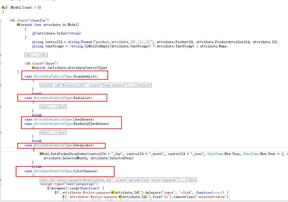Click collapsed <div>...</div> below ReadonlyCheckboxes
Image resolution: width=288 pixels, height=202 pixels.
[53, 132]
